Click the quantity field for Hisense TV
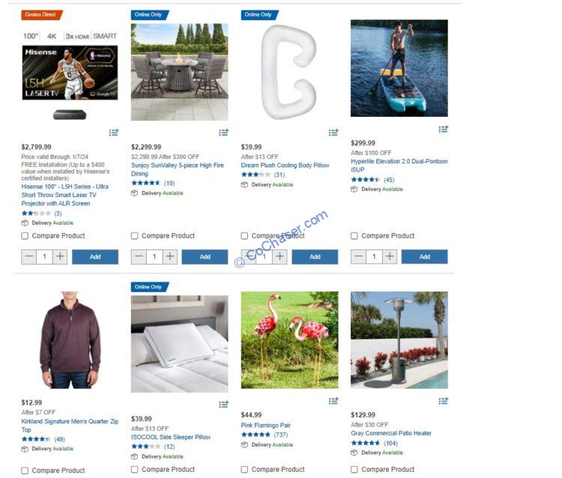Screen dimensions: 562x478 [44, 256]
